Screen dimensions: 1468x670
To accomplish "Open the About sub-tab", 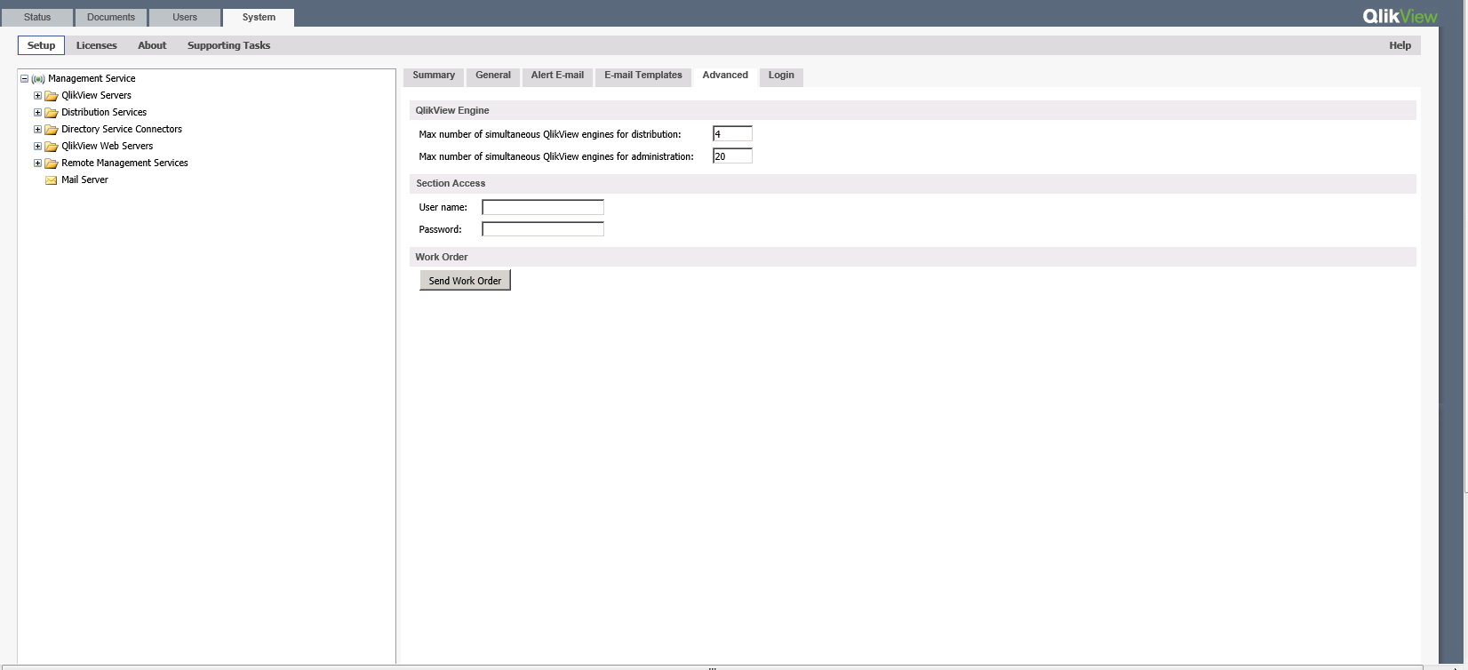I will coord(152,45).
